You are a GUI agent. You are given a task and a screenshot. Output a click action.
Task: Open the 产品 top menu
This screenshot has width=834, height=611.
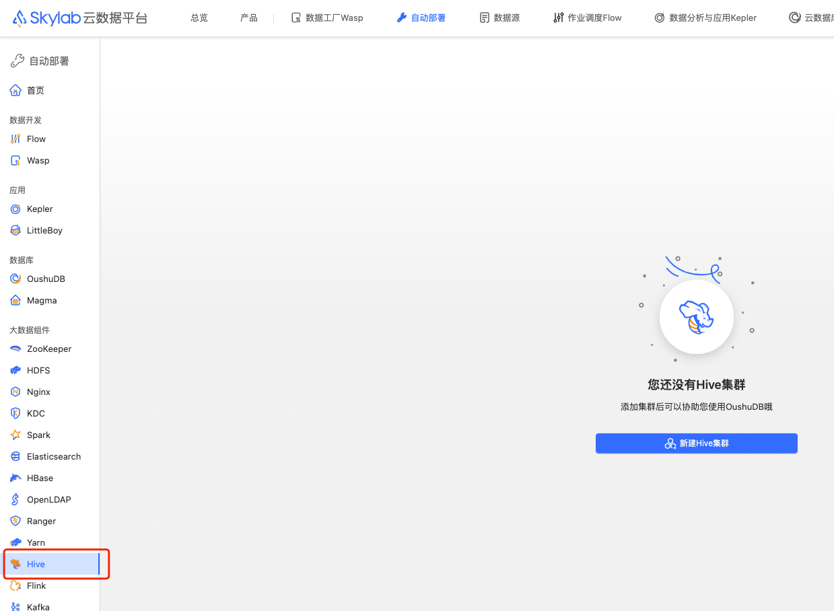(249, 18)
